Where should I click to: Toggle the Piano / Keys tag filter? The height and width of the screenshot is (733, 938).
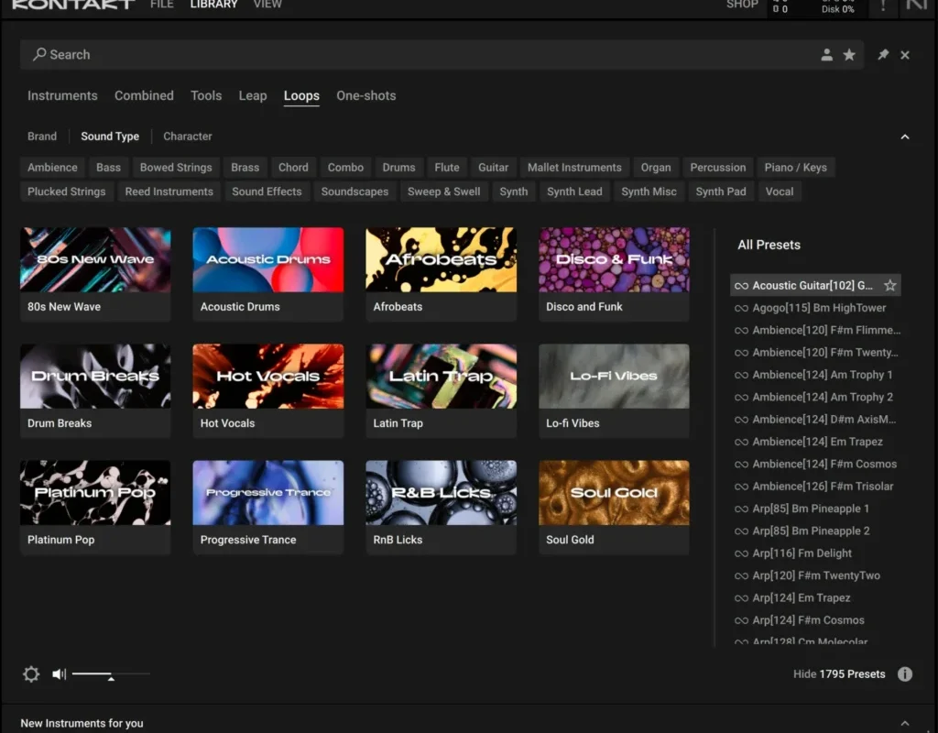click(x=796, y=168)
